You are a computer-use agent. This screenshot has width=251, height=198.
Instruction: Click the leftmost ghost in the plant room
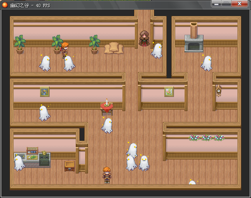click(45, 63)
